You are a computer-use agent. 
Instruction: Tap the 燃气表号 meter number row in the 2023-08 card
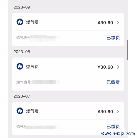coord(38,82)
